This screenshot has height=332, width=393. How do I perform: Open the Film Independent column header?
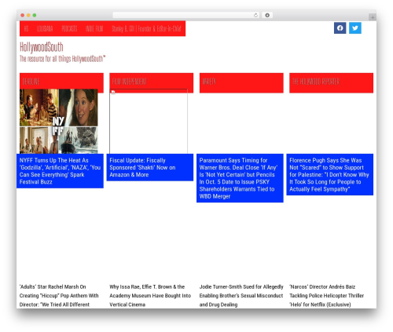click(152, 82)
